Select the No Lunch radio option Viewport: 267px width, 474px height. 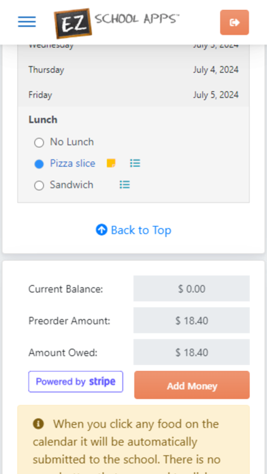[x=39, y=142]
